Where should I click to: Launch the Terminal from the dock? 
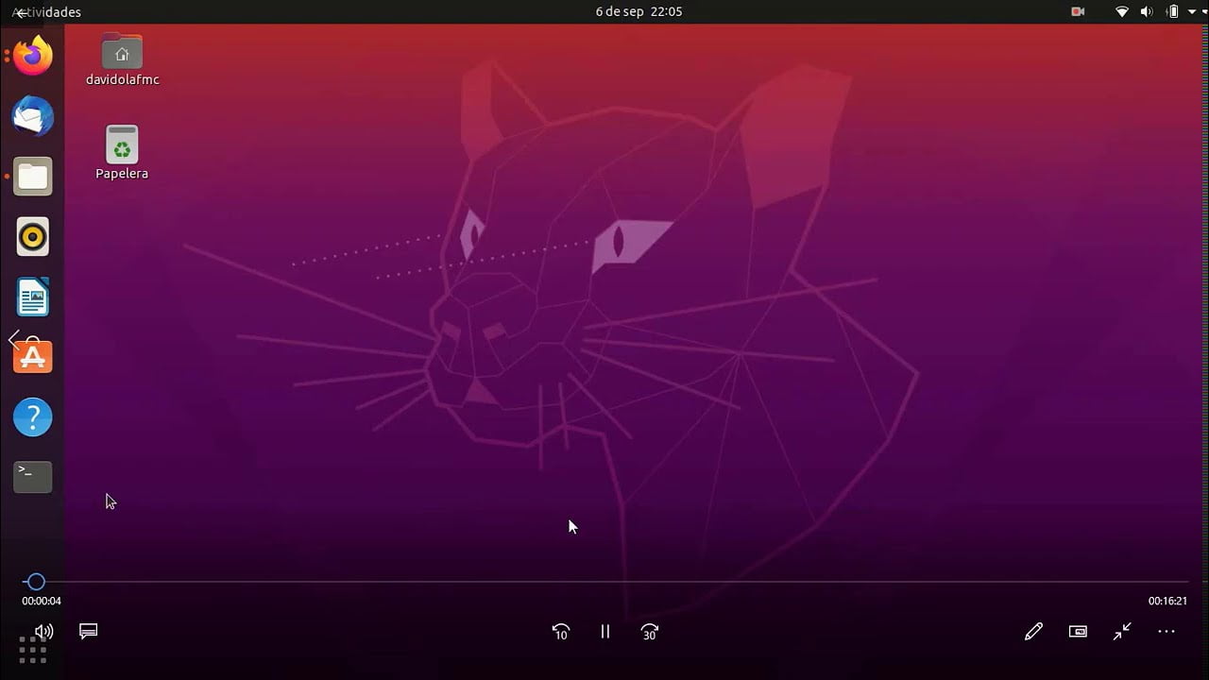pos(33,476)
